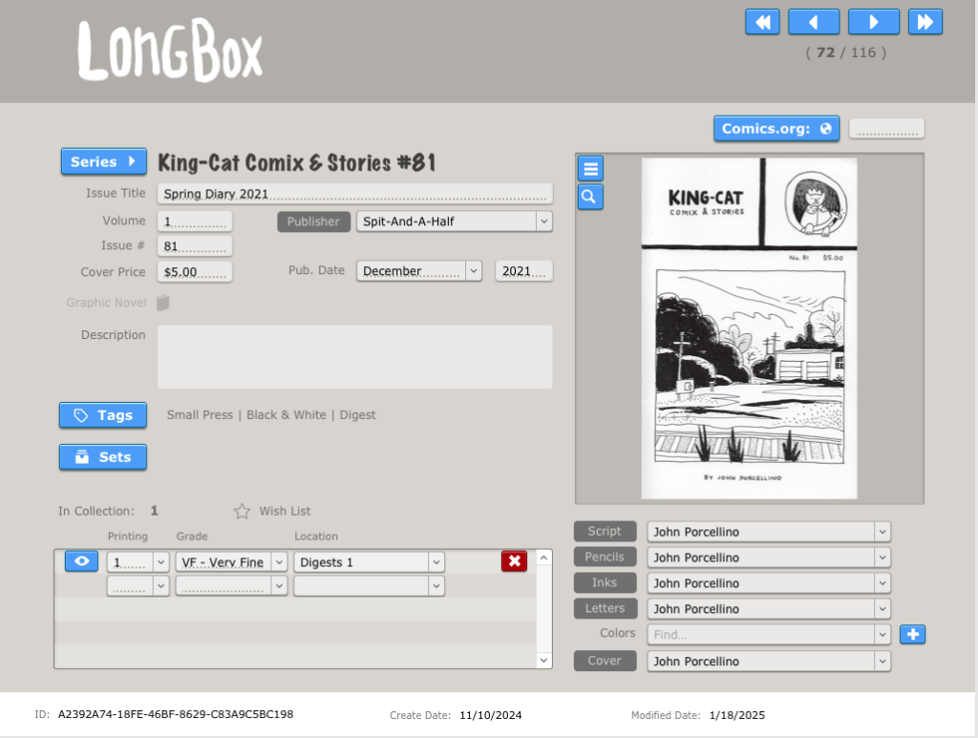This screenshot has width=978, height=738.
Task: Click the Issue # field
Action: [x=195, y=246]
